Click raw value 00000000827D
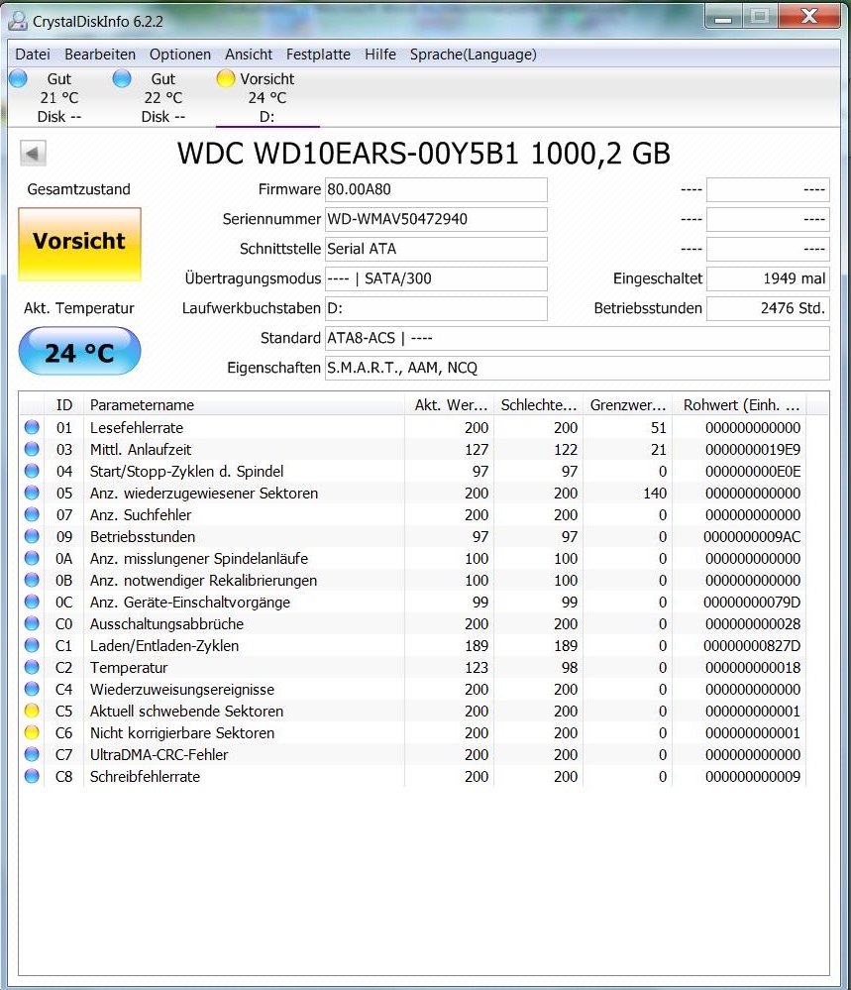851x990 pixels. pyautogui.click(x=752, y=646)
